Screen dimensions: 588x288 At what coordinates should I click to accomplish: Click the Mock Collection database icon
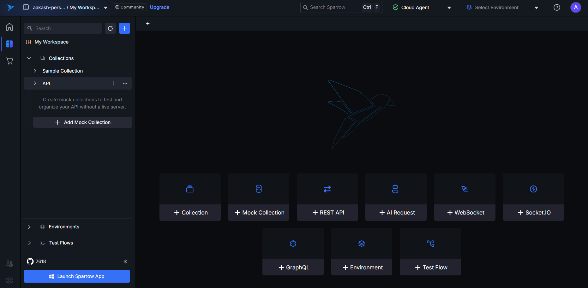point(259,189)
